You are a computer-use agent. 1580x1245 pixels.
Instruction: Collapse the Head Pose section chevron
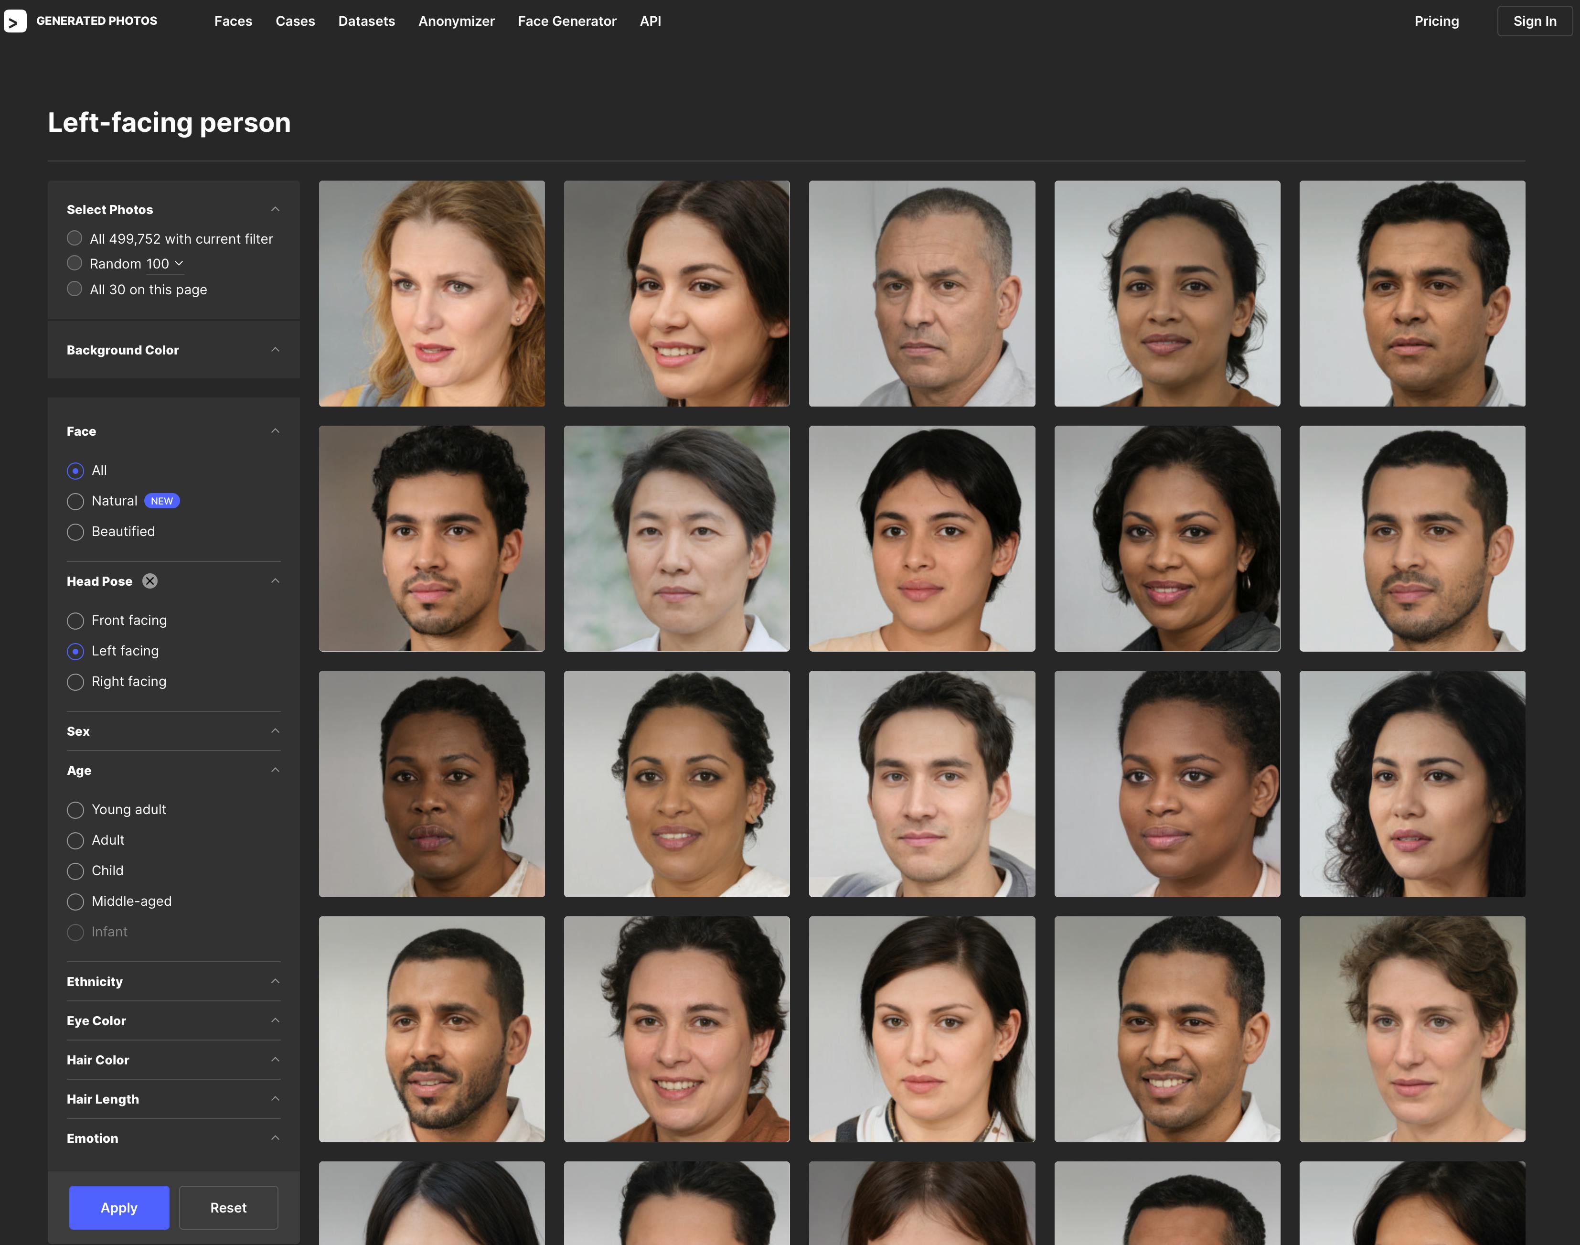275,581
